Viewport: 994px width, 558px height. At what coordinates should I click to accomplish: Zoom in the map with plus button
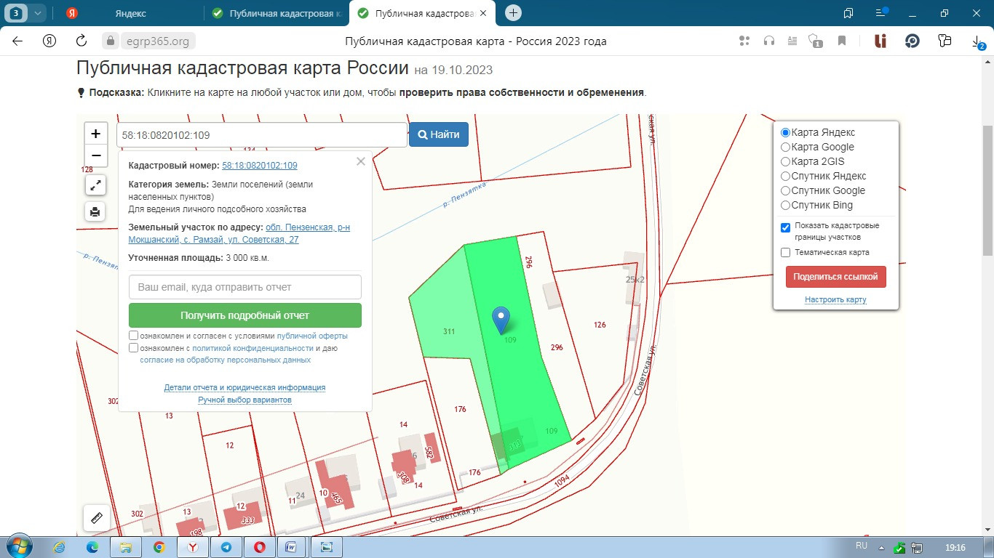point(95,134)
